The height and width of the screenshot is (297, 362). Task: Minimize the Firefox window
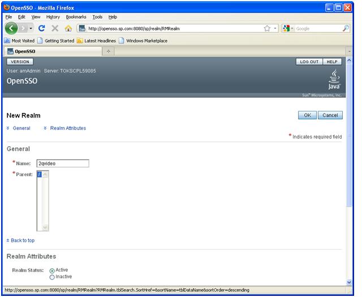pyautogui.click(x=329, y=7)
